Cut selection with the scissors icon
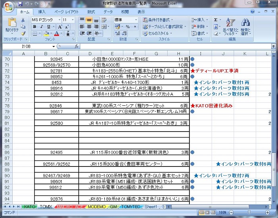 23,20
